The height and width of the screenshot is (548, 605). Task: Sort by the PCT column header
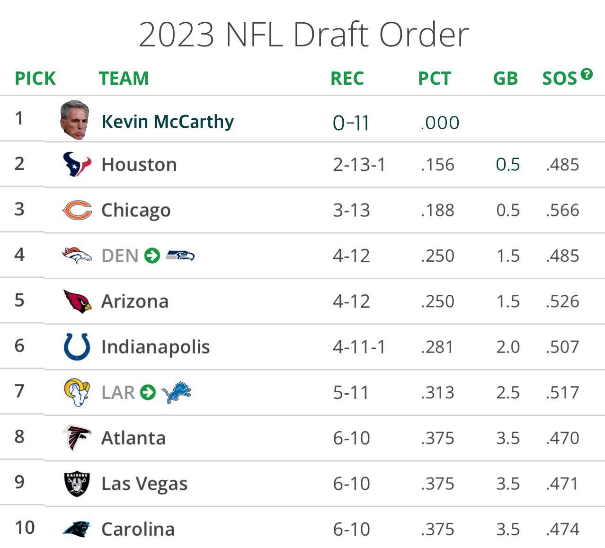pyautogui.click(x=434, y=79)
